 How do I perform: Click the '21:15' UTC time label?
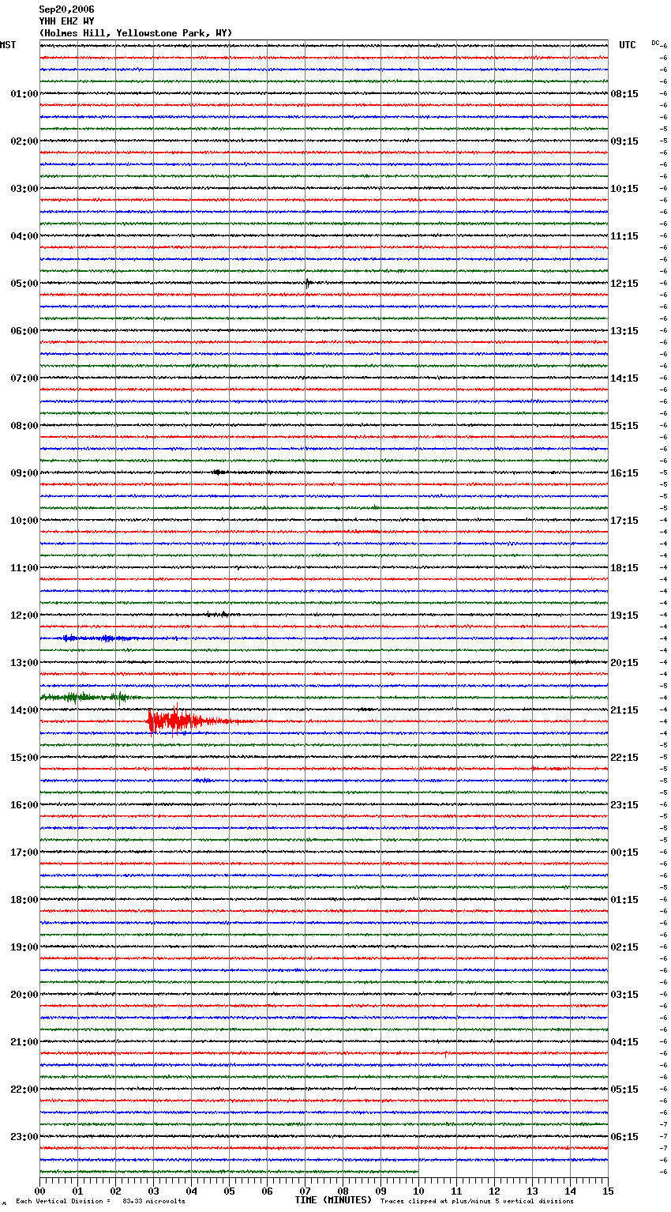click(x=624, y=710)
